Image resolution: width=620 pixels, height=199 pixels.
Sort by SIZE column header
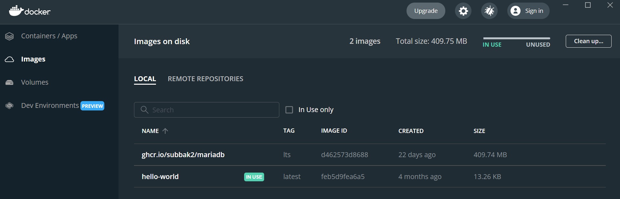[479, 131]
